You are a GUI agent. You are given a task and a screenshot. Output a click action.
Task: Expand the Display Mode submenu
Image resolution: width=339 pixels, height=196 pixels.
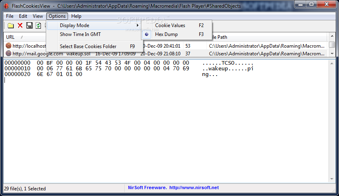[94, 25]
